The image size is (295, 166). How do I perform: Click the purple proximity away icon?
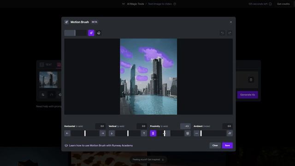153,133
